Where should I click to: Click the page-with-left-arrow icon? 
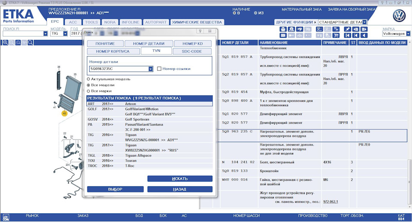point(356,29)
